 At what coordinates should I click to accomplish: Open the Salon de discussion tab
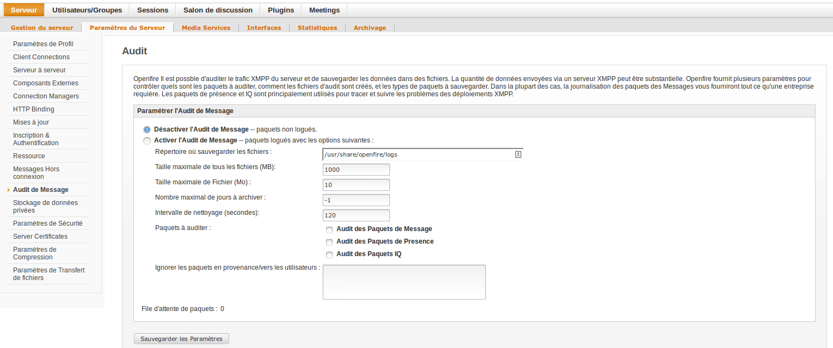pyautogui.click(x=218, y=10)
